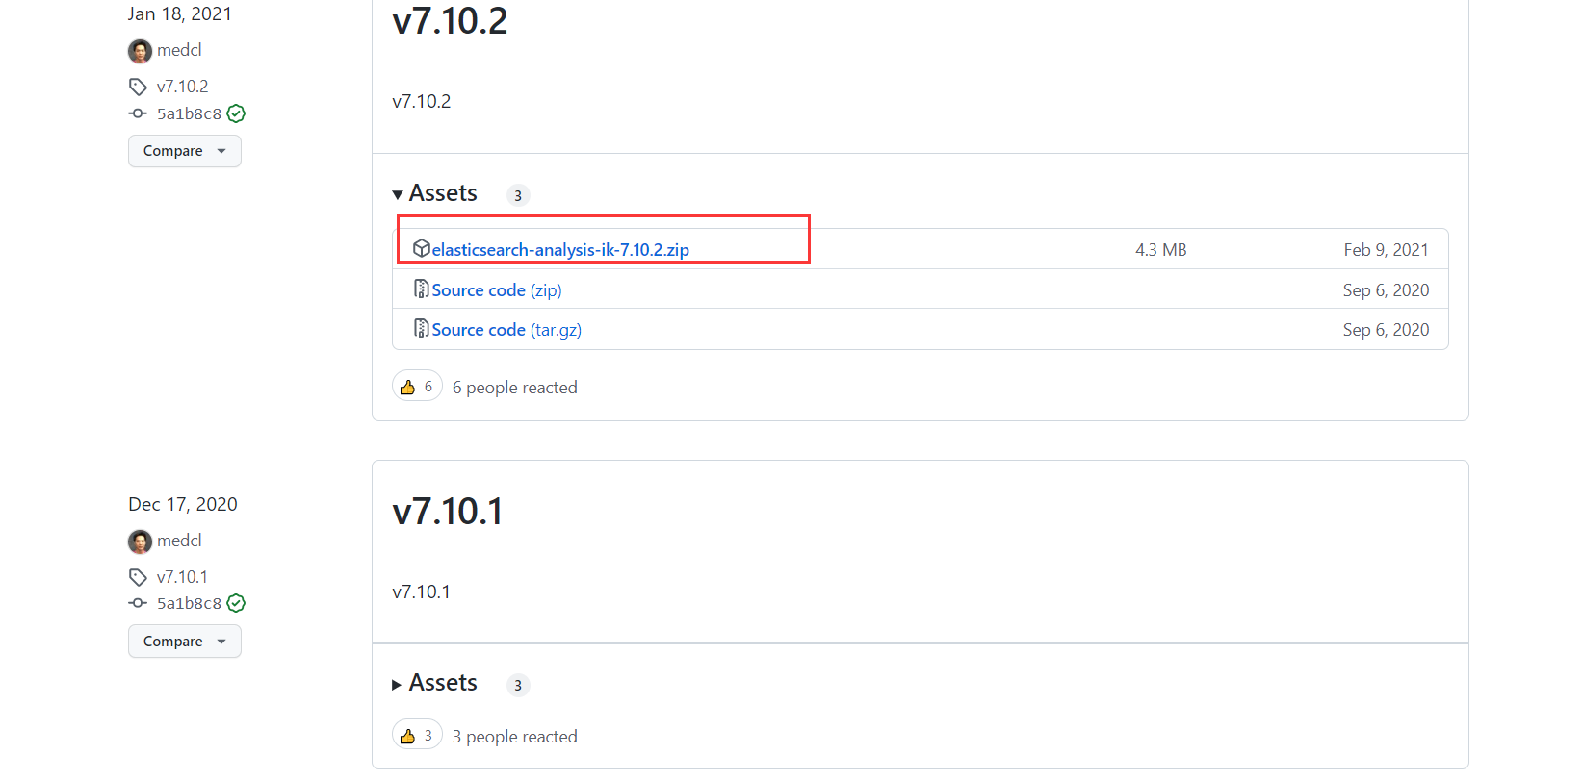Download Source code (zip) of v7.10.2

coord(497,290)
